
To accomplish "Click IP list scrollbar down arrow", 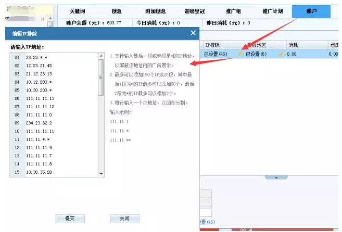I will [x=101, y=174].
